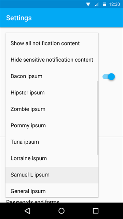
Task: Tap the battery status icon
Action: click(x=104, y=4)
